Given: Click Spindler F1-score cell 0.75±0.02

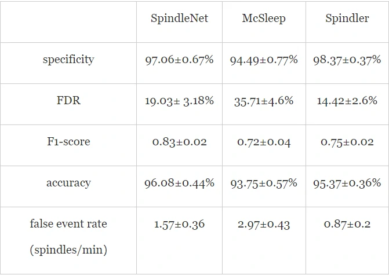Looking at the screenshot, I should pos(347,142).
